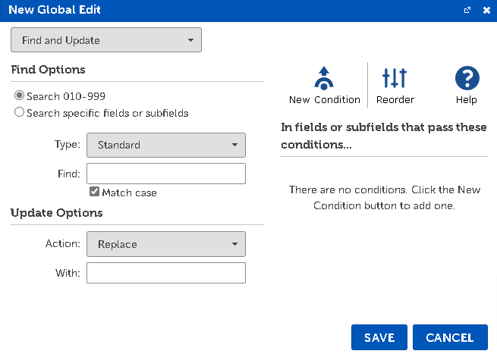Pop out the dialog into a new window

click(x=468, y=11)
